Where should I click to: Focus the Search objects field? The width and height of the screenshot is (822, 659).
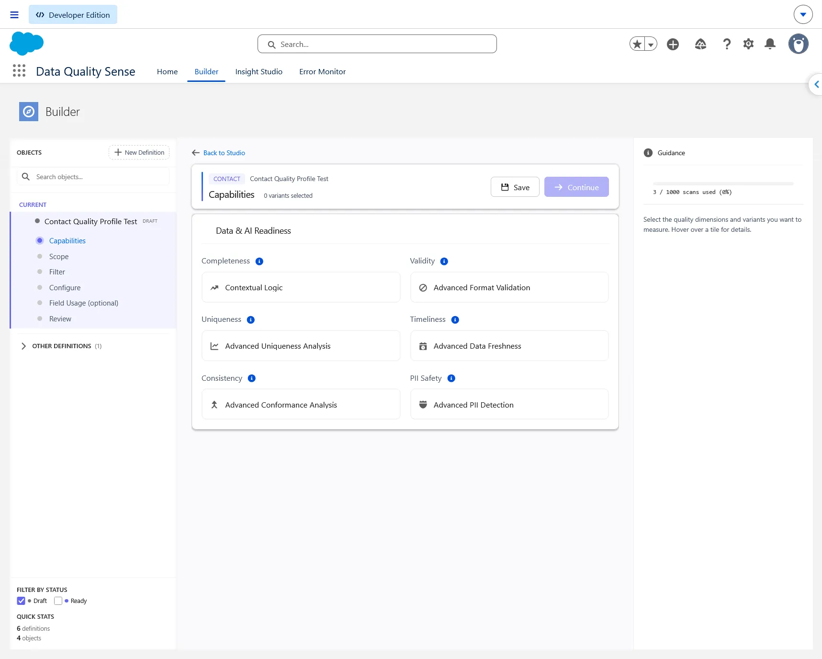93,177
